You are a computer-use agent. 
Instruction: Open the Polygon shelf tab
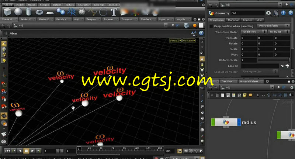[x=44, y=5]
